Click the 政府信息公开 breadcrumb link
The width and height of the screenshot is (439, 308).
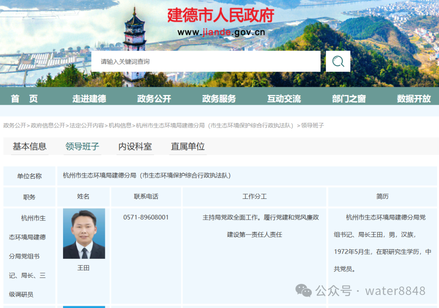click(x=48, y=125)
